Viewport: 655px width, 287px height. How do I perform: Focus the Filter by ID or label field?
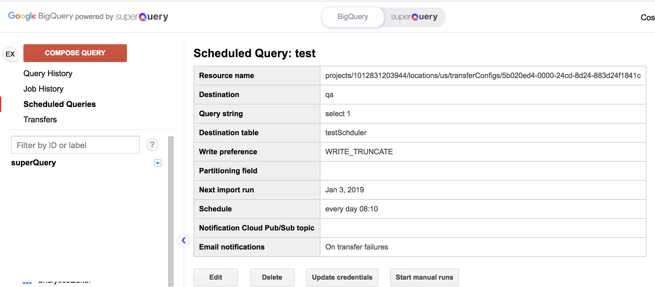tap(75, 145)
